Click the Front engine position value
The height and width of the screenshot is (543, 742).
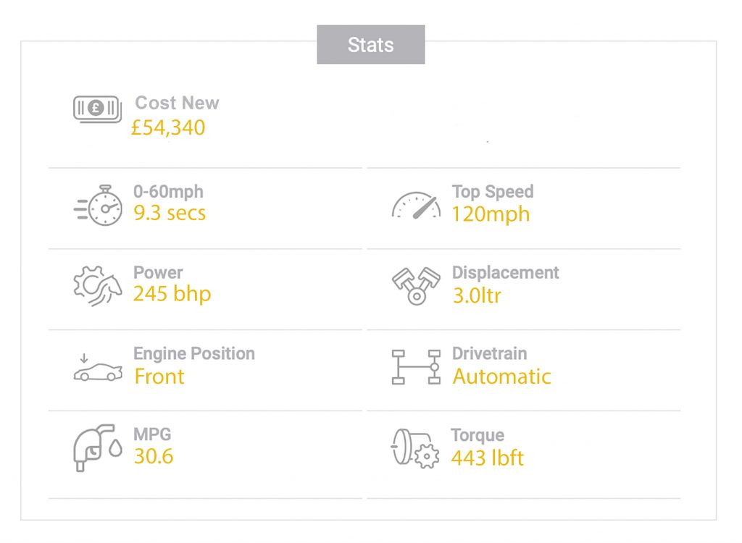point(159,376)
